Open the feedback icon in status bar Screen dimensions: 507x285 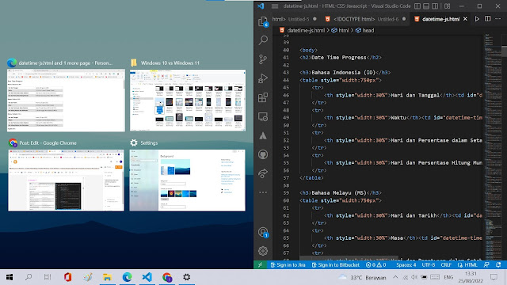pos(486,264)
